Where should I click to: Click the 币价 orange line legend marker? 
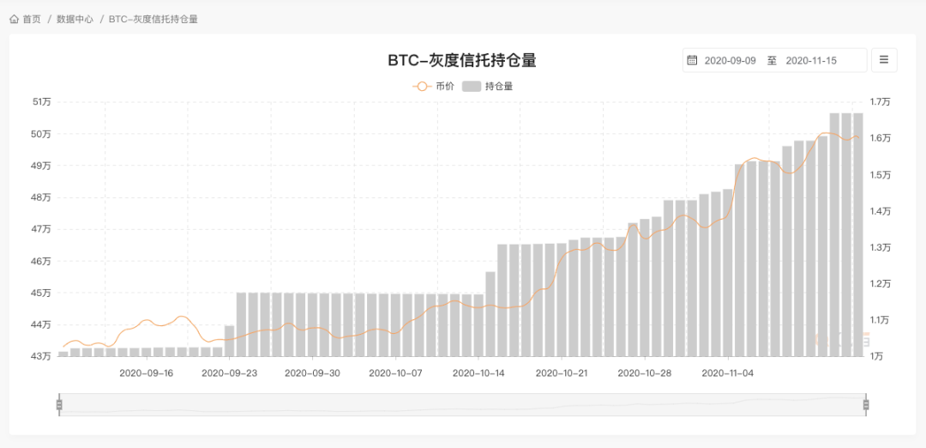point(422,87)
